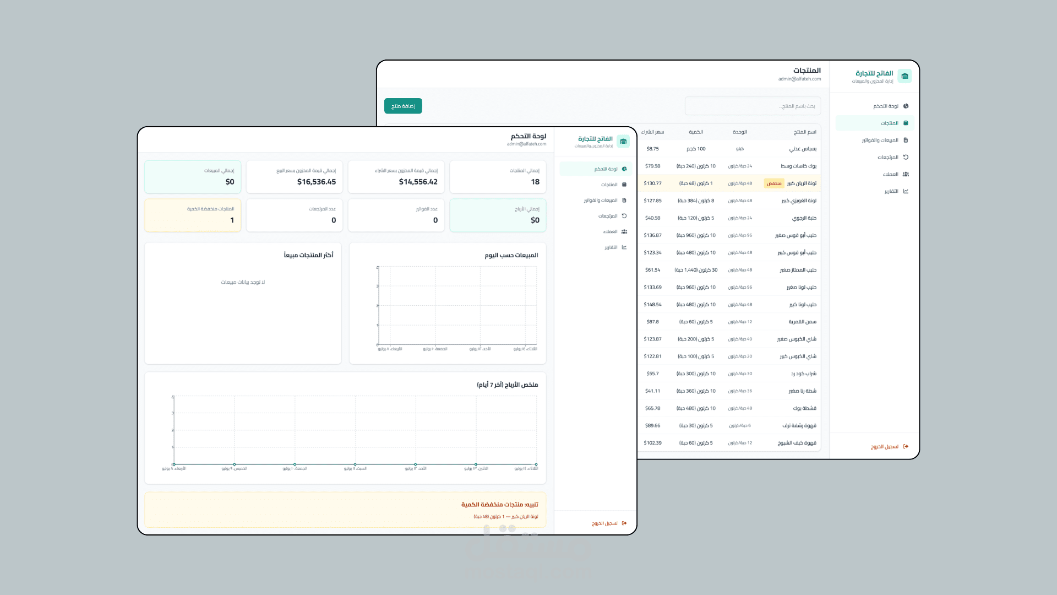Click the المبيعات حسب اليوم chart title
The image size is (1057, 595).
click(511, 255)
